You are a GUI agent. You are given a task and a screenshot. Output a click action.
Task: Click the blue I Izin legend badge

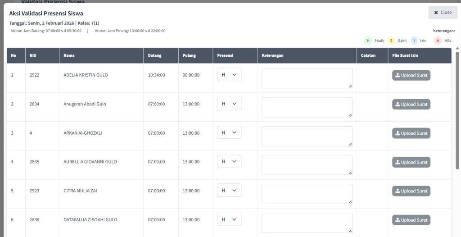click(x=413, y=41)
